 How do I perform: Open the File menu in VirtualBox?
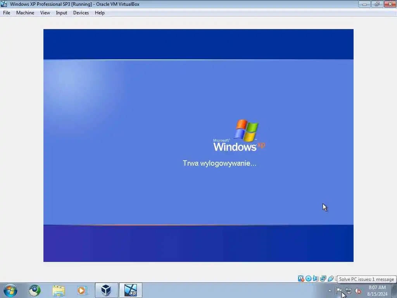[x=7, y=13]
